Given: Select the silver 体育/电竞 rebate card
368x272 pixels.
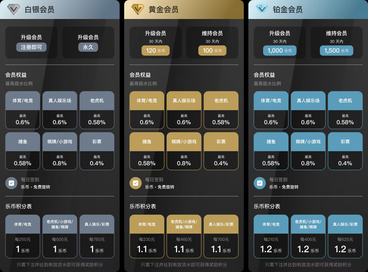Looking at the screenshot, I should point(23,110).
